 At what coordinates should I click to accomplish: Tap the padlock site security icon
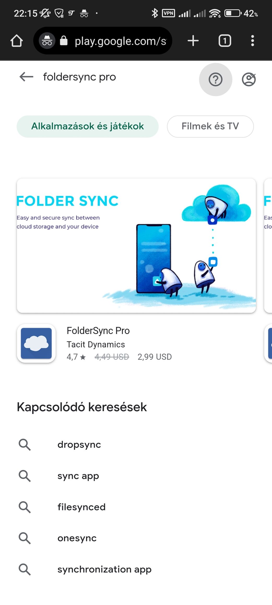[64, 41]
